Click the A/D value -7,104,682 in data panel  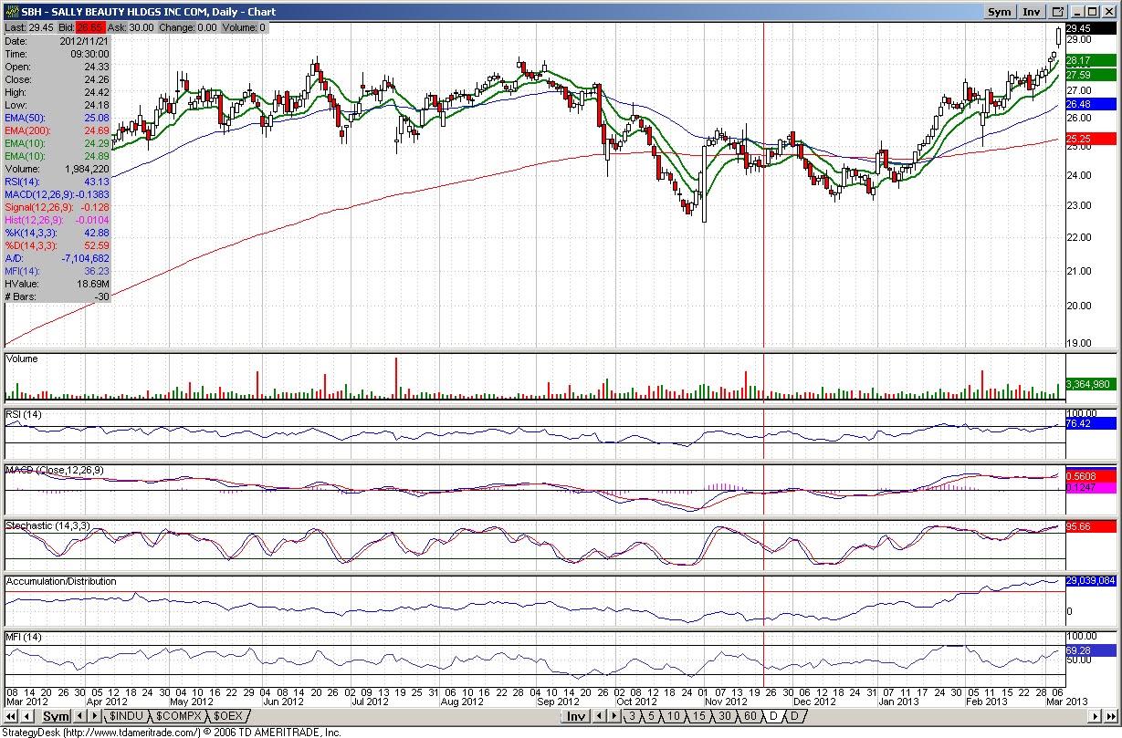coord(86,258)
